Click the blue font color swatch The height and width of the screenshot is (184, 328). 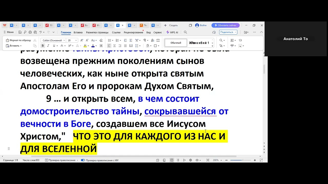point(93,46)
